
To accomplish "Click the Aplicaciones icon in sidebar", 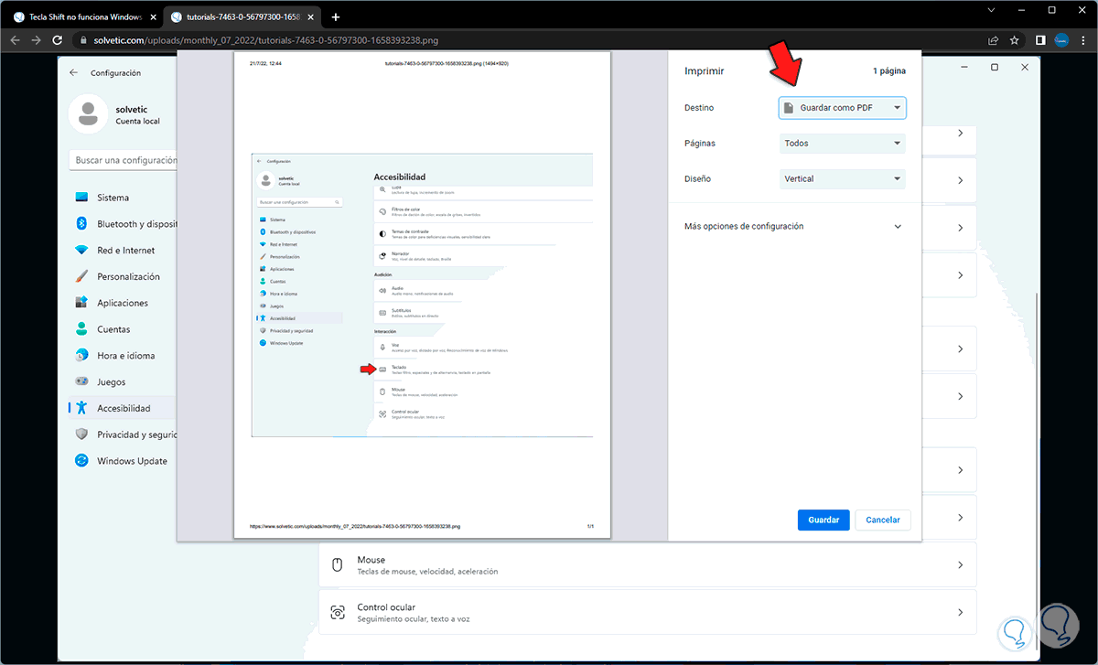I will (81, 303).
